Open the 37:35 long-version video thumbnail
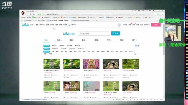Viewport: 188px width, 105px height. pyautogui.click(x=131, y=64)
